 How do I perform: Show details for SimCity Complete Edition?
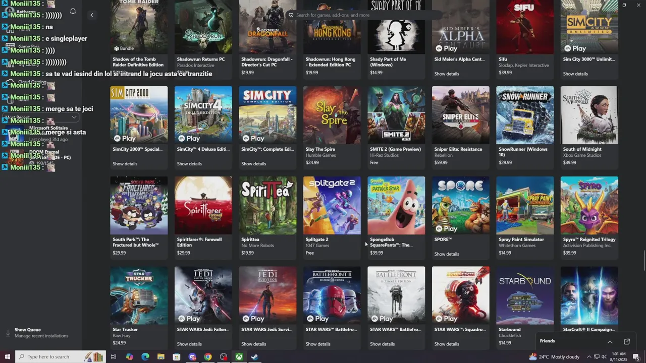coord(253,164)
